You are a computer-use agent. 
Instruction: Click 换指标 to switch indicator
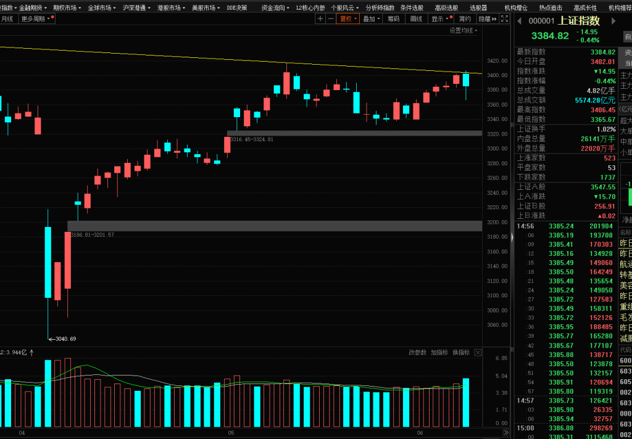(x=461, y=353)
